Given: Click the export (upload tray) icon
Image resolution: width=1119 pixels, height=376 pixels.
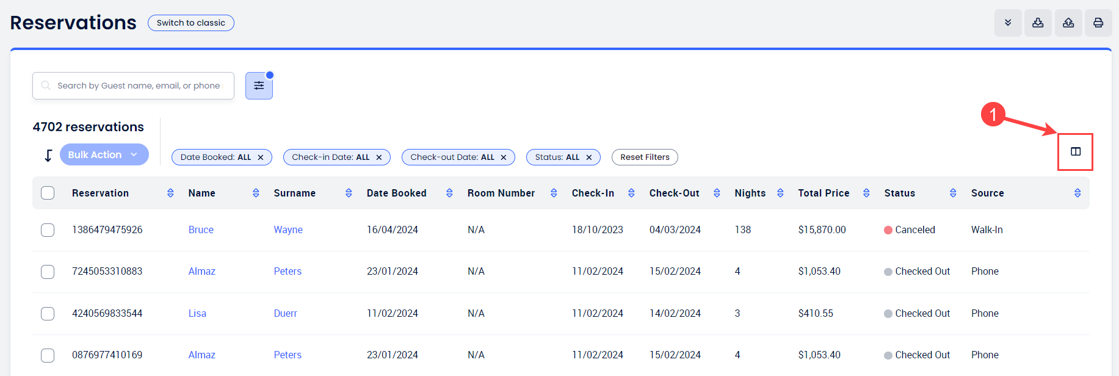Looking at the screenshot, I should coord(1068,23).
